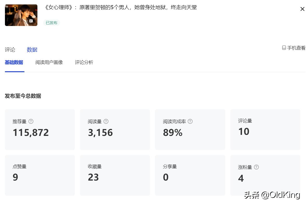Open the 手机查看 phone preview icon
Viewport: 306px width, 205px height.
coord(284,48)
